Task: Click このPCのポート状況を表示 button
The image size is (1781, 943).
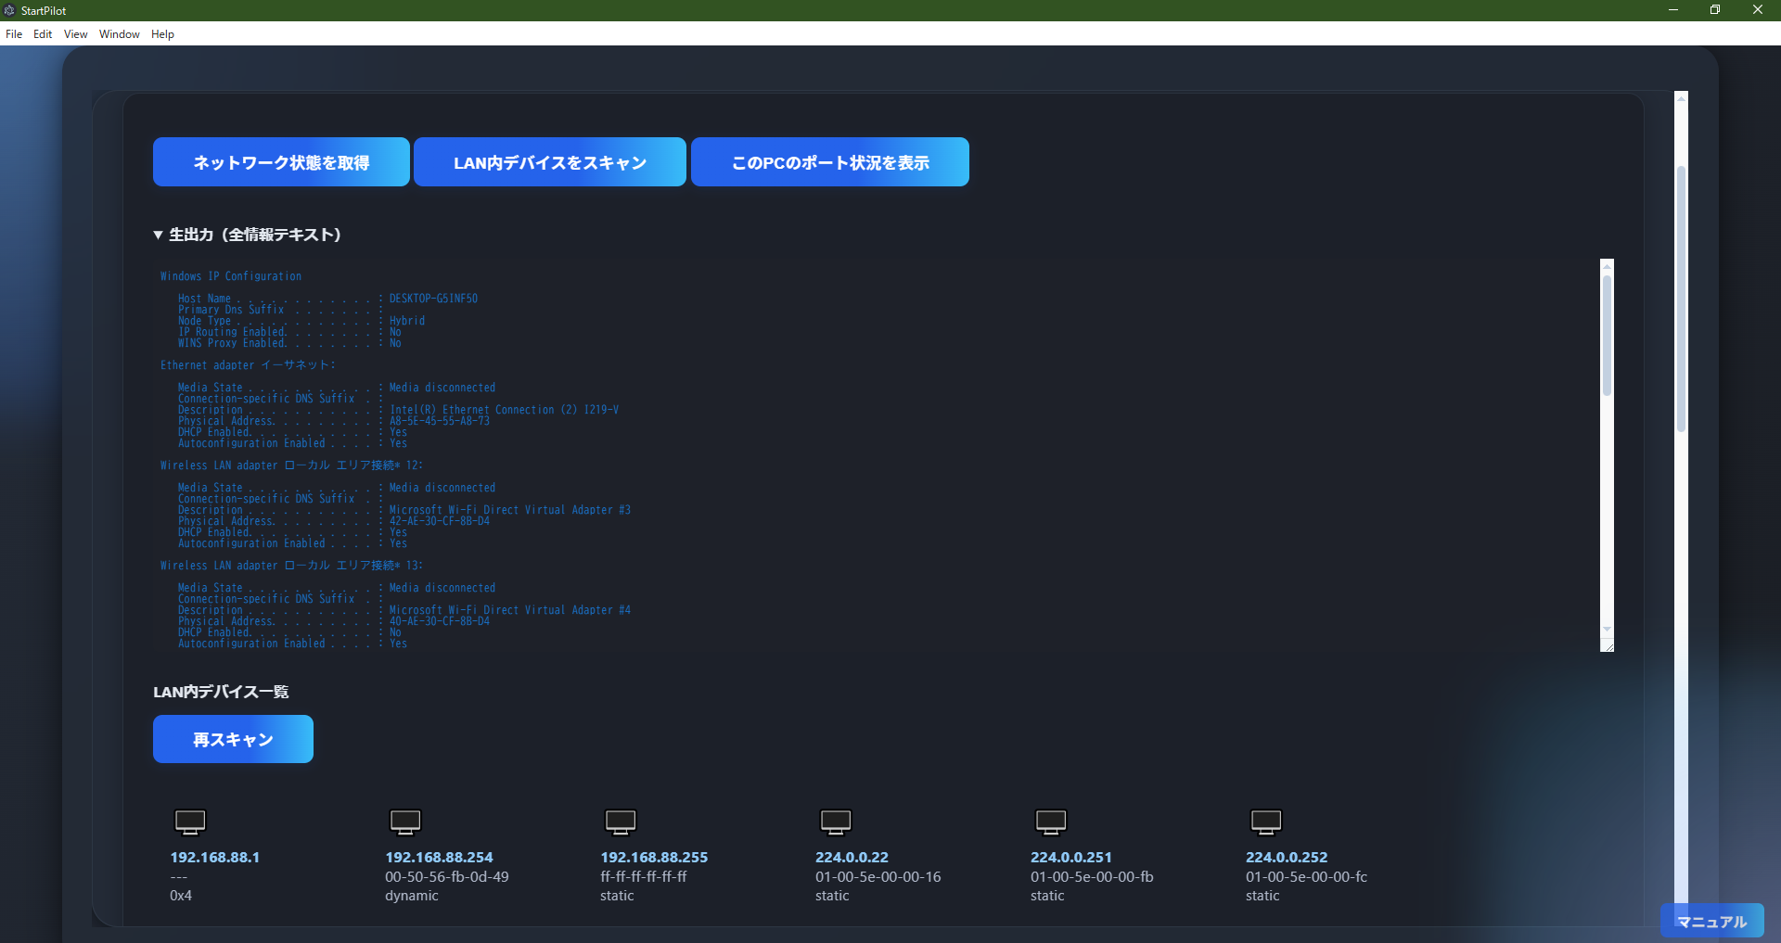Action: point(829,161)
